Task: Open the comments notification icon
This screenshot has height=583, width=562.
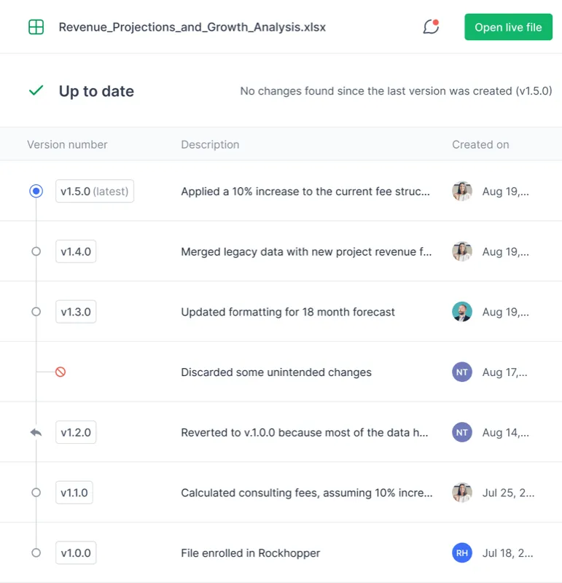Action: tap(431, 28)
